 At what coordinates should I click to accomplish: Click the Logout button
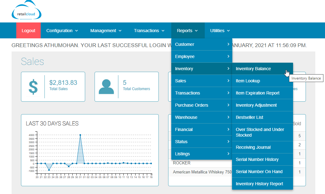click(x=28, y=31)
